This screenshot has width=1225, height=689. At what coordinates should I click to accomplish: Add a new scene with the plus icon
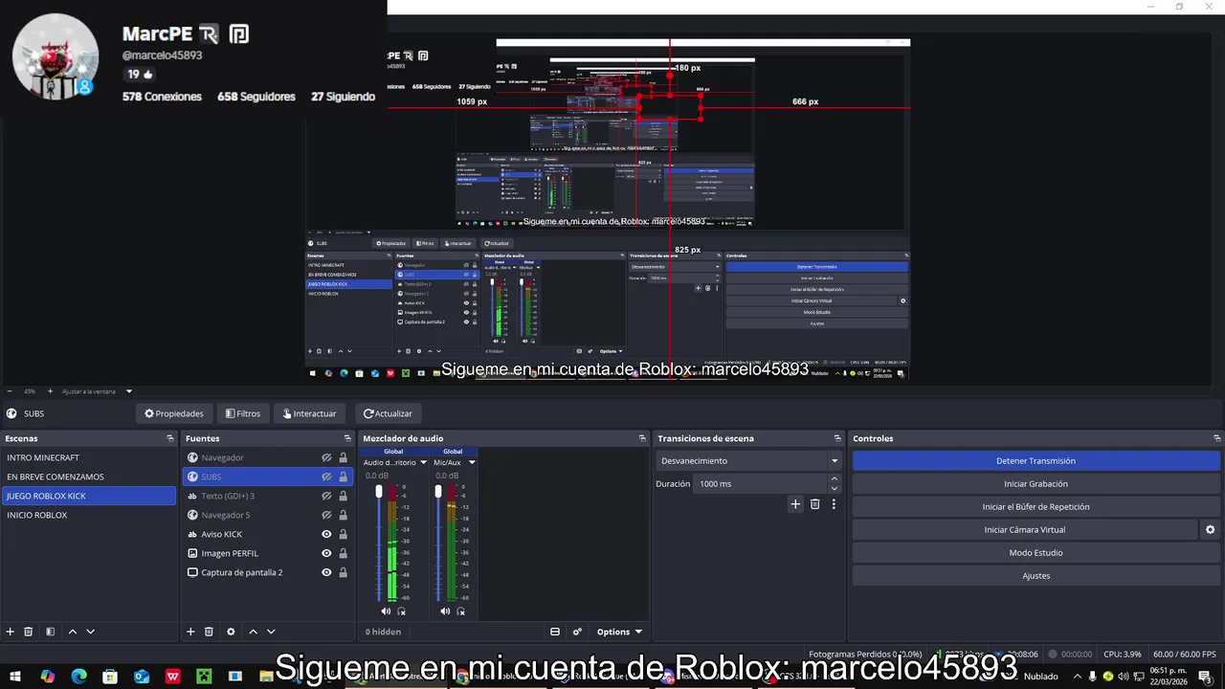(x=11, y=632)
